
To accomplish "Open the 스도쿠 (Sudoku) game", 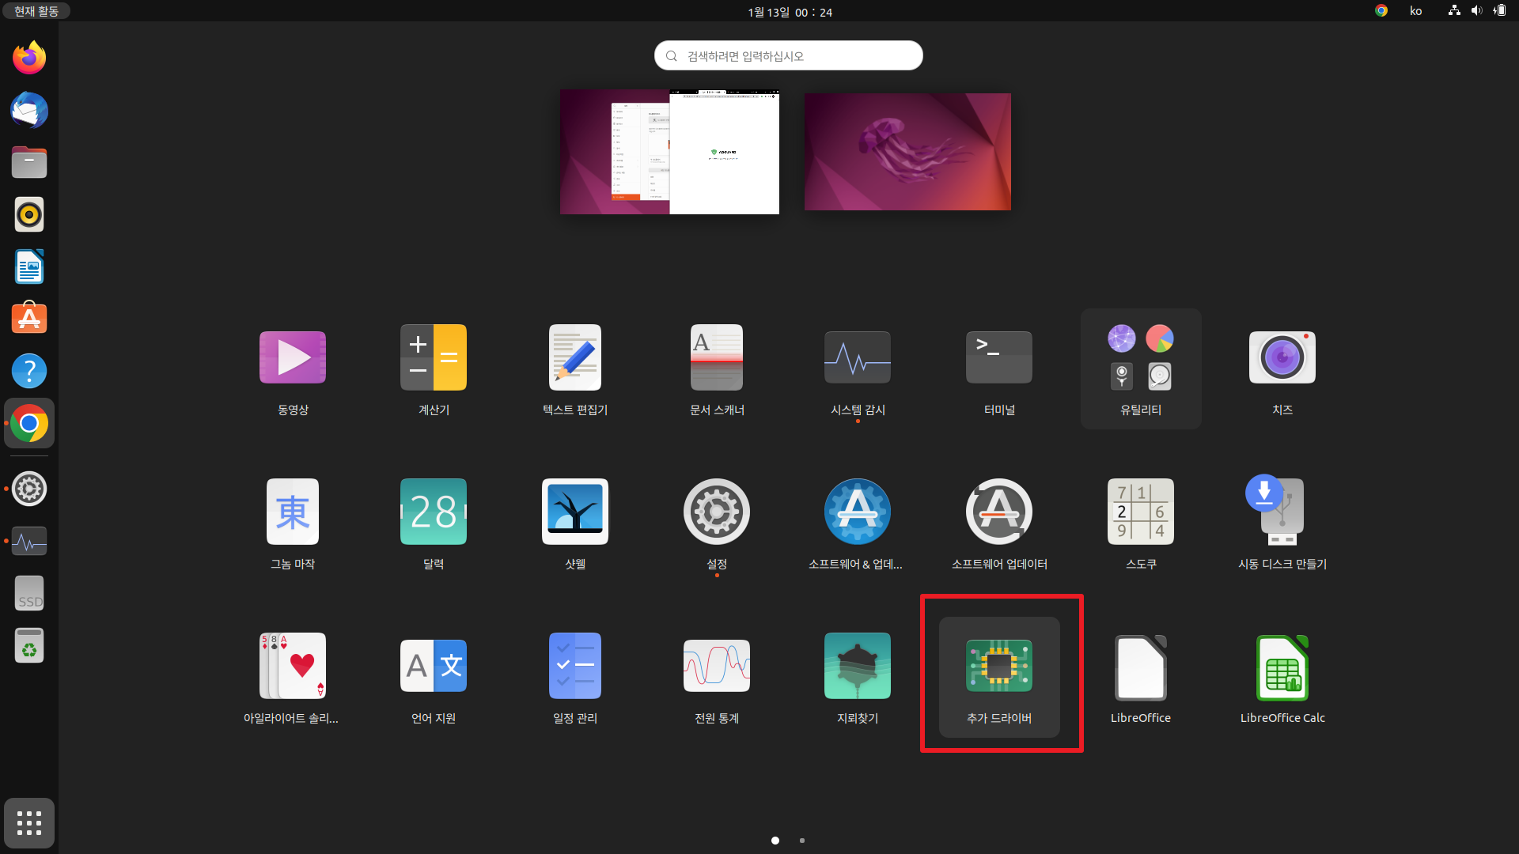I will point(1140,512).
